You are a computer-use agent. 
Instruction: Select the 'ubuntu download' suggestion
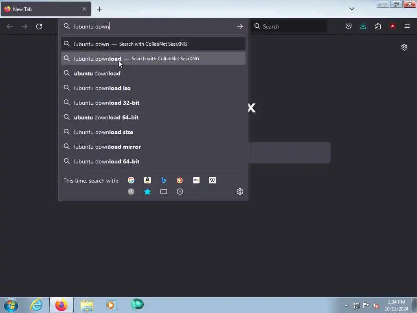click(153, 73)
